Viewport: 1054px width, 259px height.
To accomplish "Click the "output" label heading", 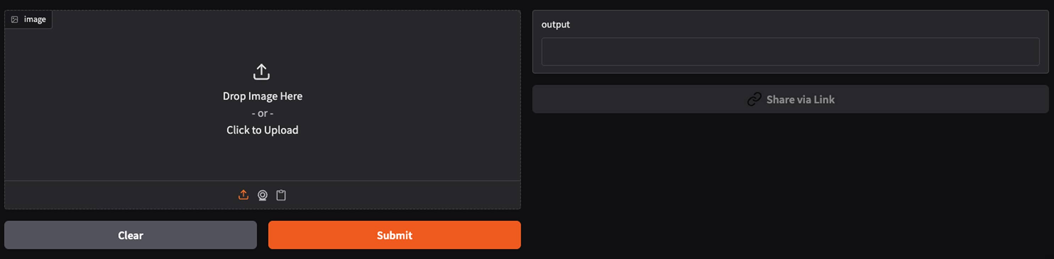I will 555,24.
